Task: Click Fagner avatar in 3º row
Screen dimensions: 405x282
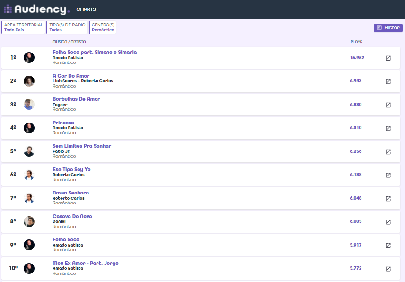Action: click(x=29, y=104)
